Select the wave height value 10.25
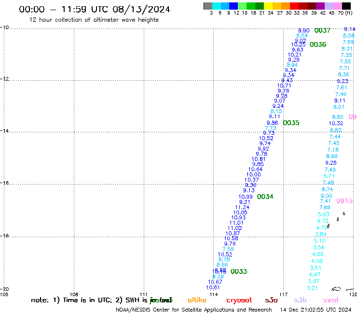Viewport: 357px width, 314px height. pos(298,45)
